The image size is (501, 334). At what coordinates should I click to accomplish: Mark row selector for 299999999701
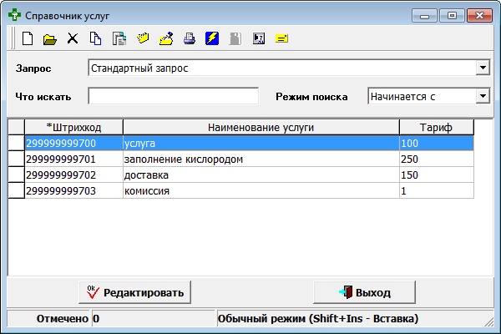17,159
